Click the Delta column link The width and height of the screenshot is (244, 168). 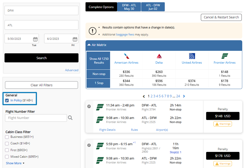(x=159, y=63)
